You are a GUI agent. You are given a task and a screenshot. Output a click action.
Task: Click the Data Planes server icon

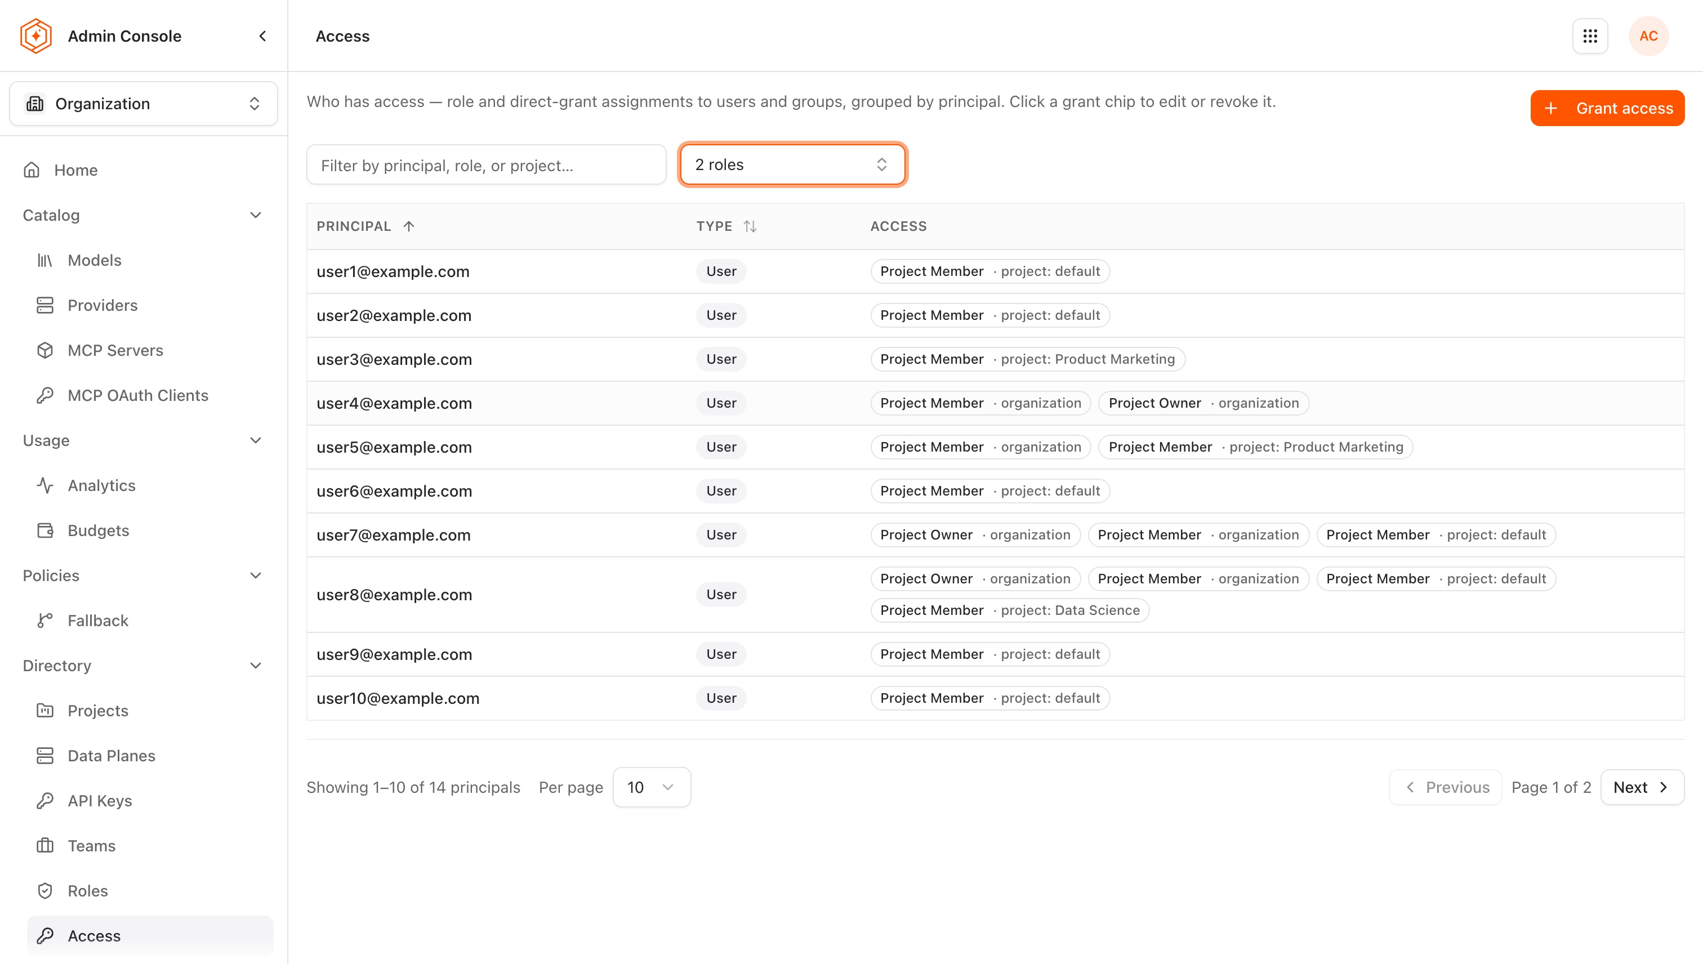[x=45, y=756]
